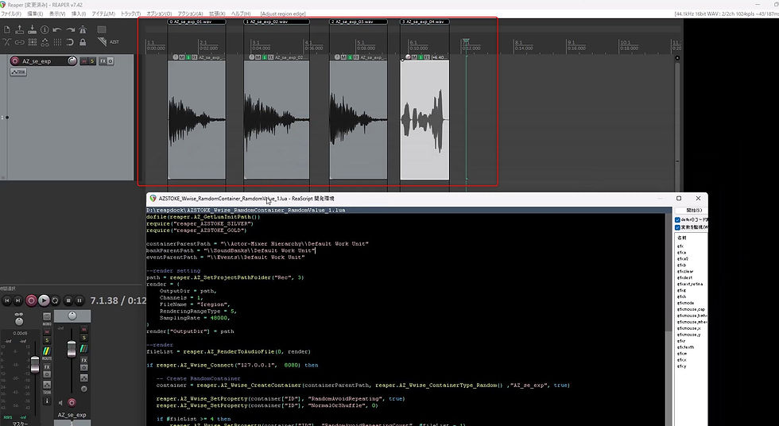Click the transport Record button
Viewport: 779px width, 426px height.
point(31,300)
